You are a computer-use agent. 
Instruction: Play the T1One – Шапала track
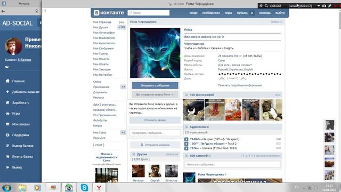pos(186,148)
